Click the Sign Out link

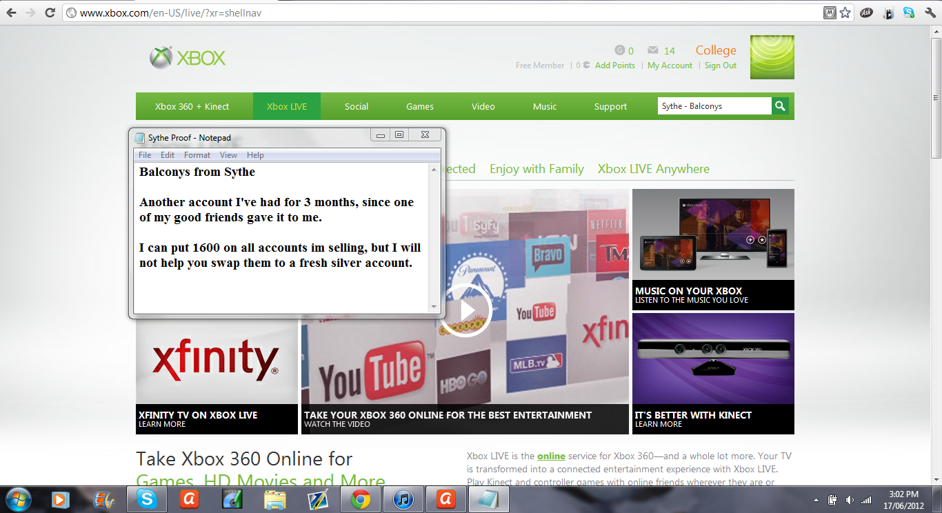tap(721, 66)
